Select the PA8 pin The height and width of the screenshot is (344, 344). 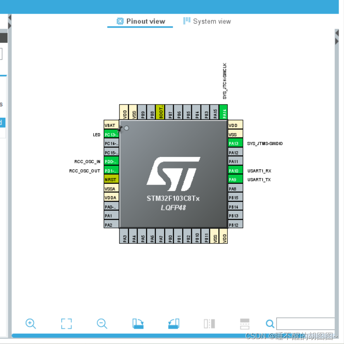[235, 188]
